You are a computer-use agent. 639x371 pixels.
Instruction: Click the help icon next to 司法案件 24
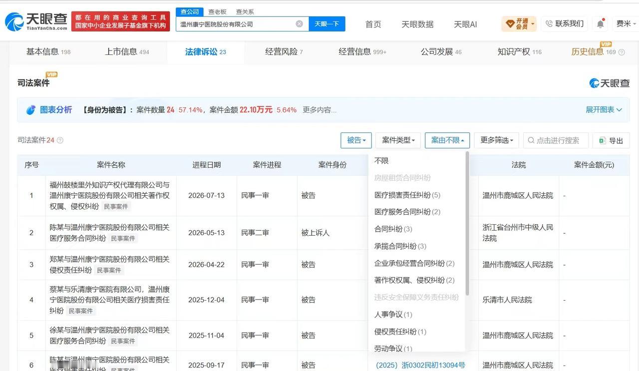60,140
